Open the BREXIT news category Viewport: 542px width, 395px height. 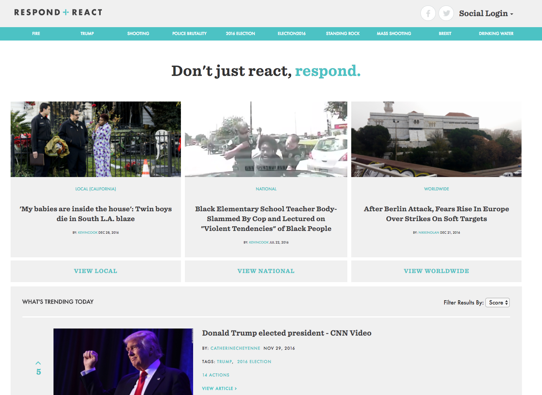click(x=445, y=33)
